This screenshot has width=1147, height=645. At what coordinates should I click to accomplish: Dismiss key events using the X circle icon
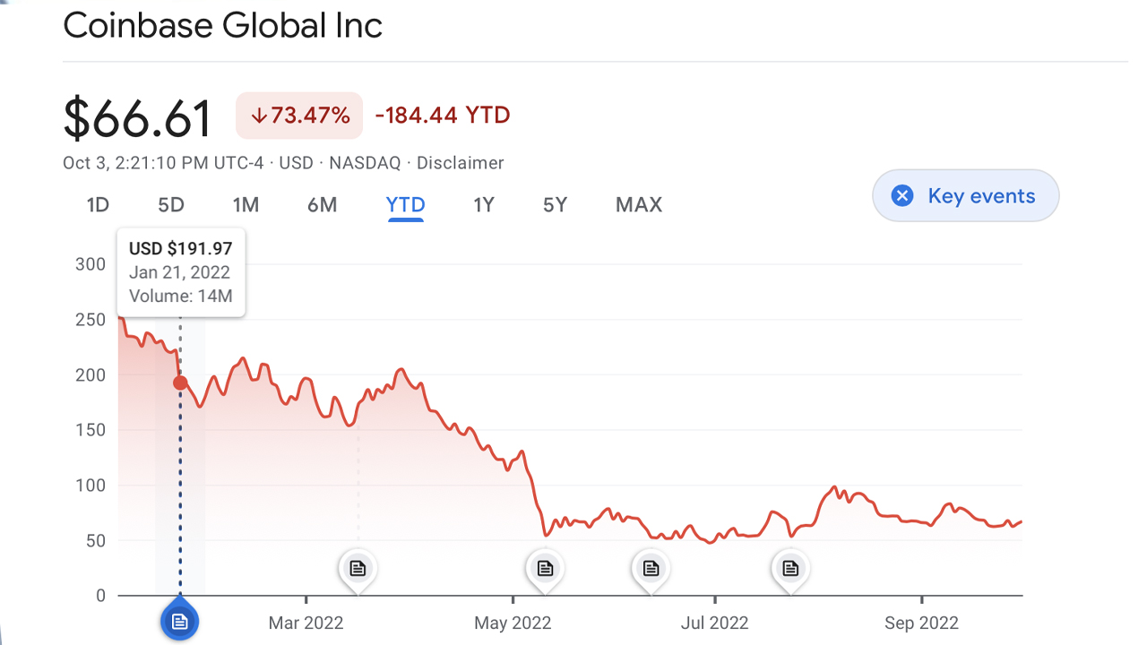coord(901,194)
